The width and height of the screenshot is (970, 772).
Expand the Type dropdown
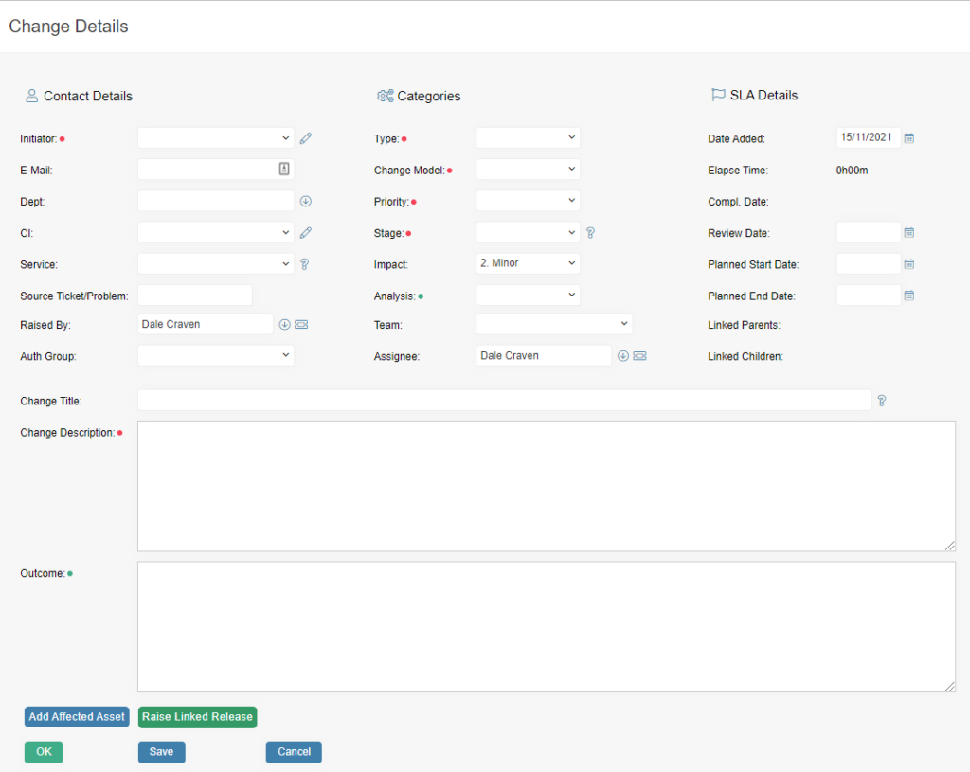coord(528,138)
